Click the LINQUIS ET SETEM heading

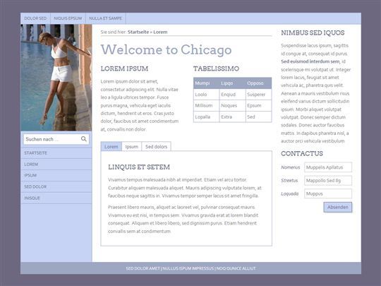[139, 167]
